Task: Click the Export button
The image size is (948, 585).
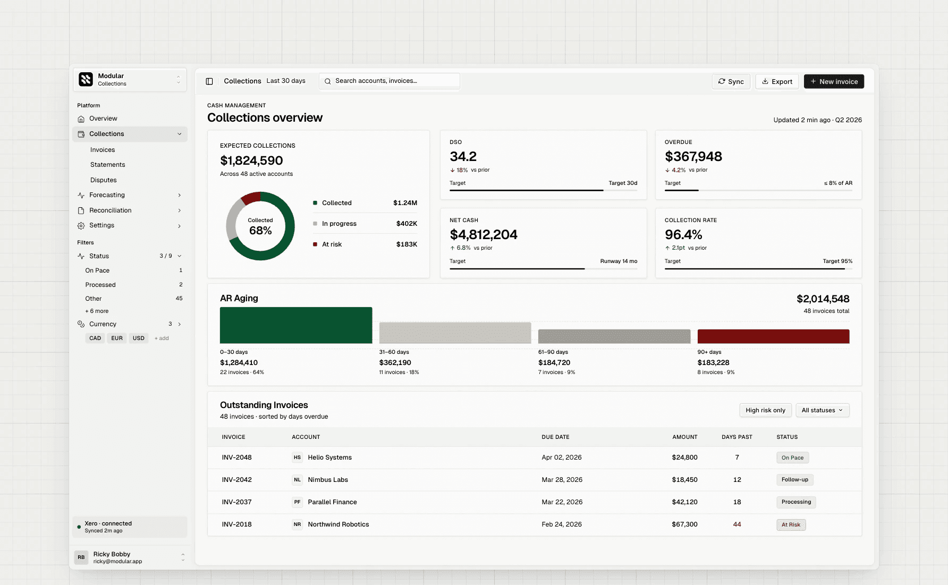Action: point(777,81)
